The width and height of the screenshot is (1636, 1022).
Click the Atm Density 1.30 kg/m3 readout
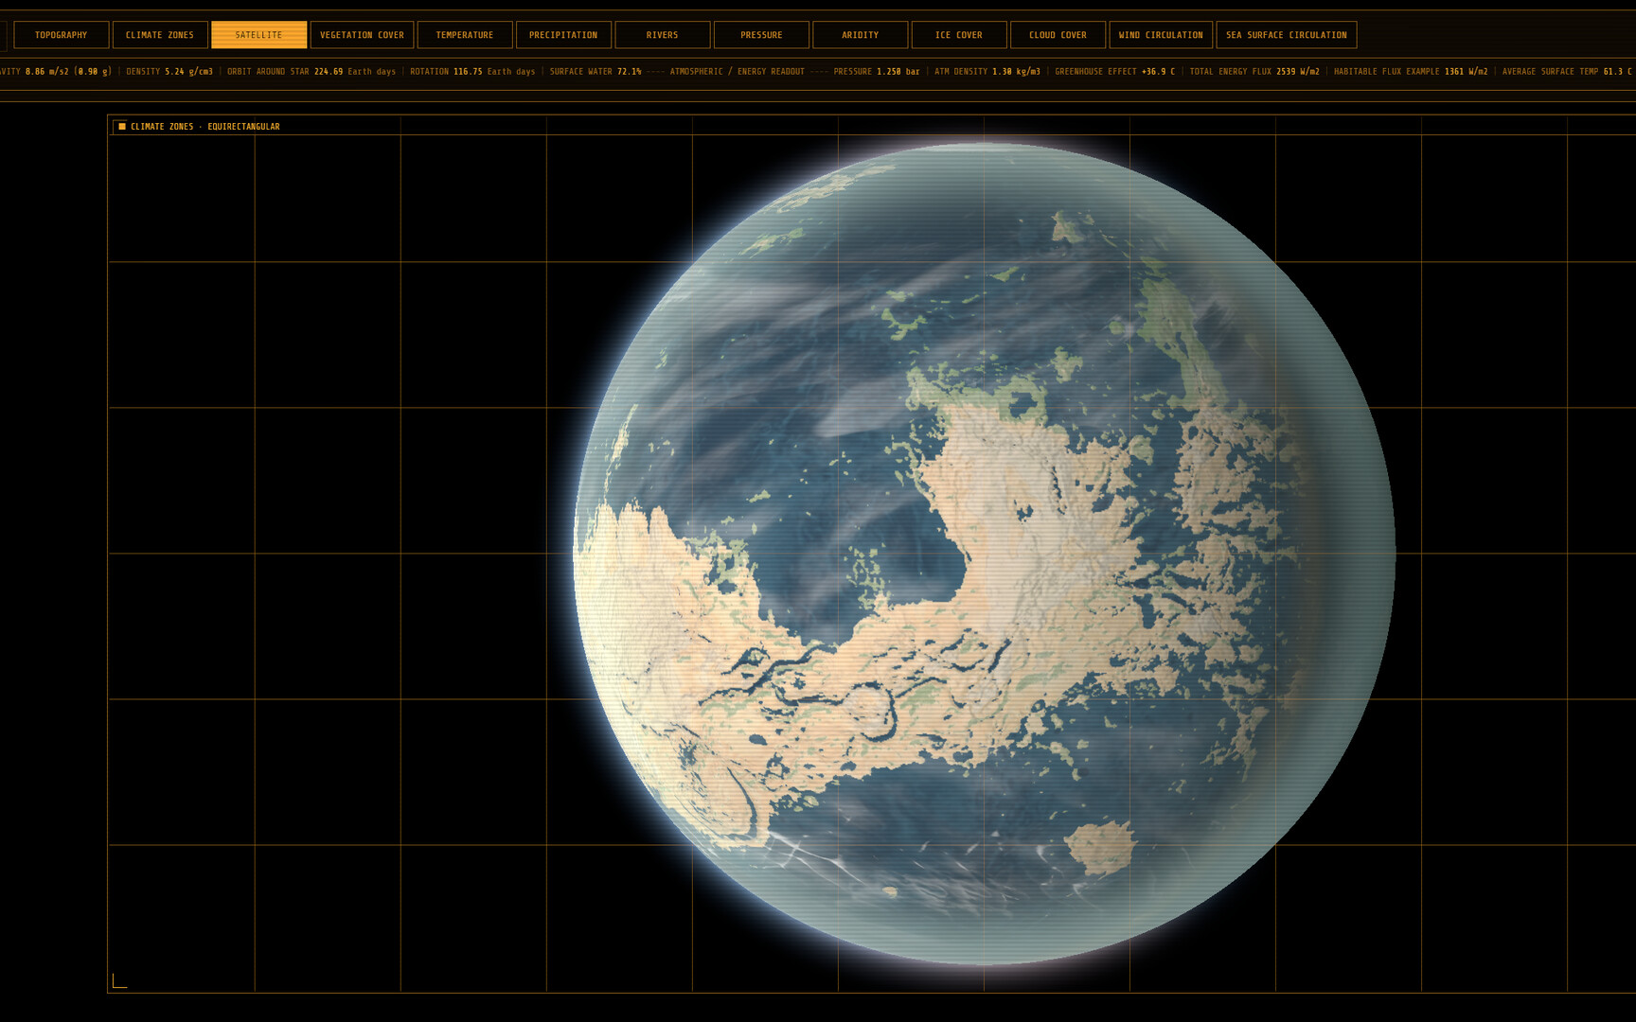point(987,72)
